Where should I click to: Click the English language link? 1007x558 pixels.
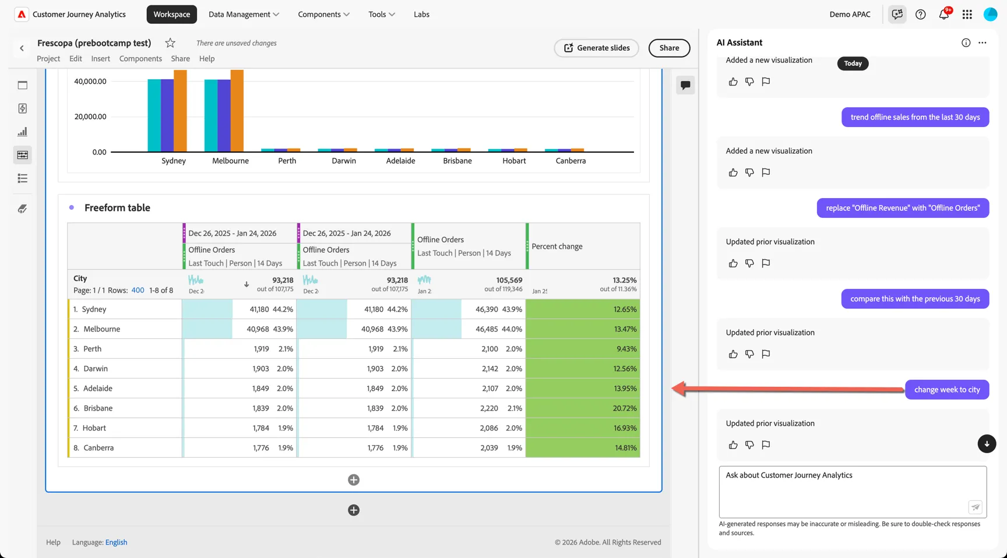coord(116,542)
